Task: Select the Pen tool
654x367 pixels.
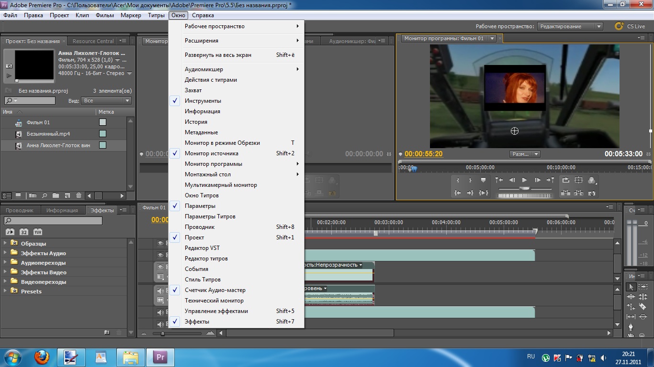Action: 631,327
